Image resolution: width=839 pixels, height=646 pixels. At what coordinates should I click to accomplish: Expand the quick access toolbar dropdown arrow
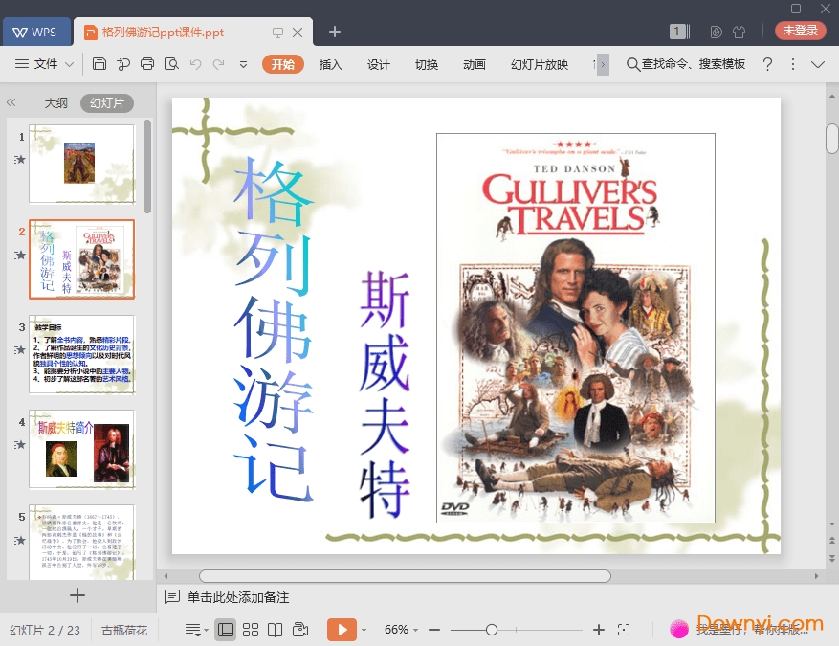pyautogui.click(x=243, y=64)
